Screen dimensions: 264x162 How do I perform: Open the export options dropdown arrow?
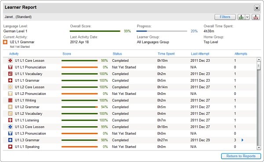pos(247,17)
